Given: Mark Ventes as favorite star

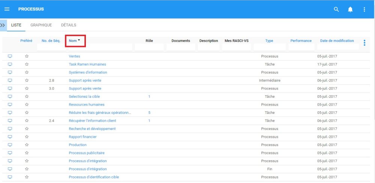Looking at the screenshot, I should click(x=27, y=56).
